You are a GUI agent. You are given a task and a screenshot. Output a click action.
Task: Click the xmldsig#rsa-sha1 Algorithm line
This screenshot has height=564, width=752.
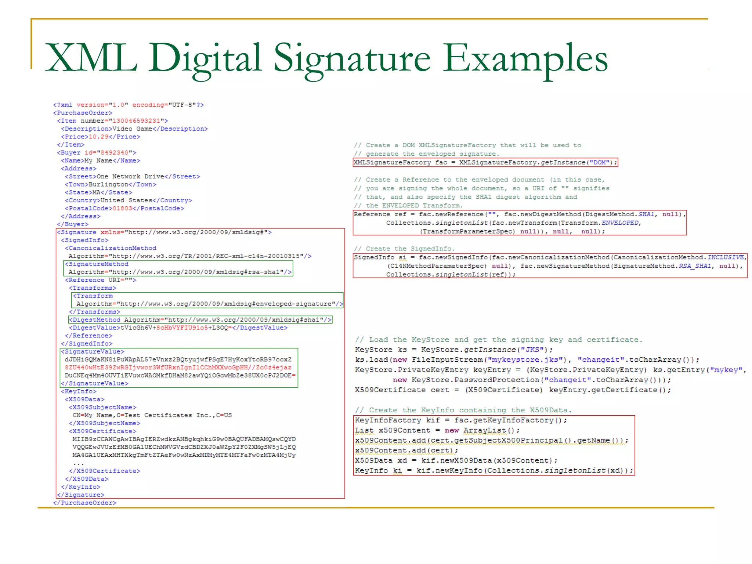[x=180, y=272]
